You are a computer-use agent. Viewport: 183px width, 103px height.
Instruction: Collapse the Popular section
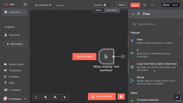click(x=179, y=32)
